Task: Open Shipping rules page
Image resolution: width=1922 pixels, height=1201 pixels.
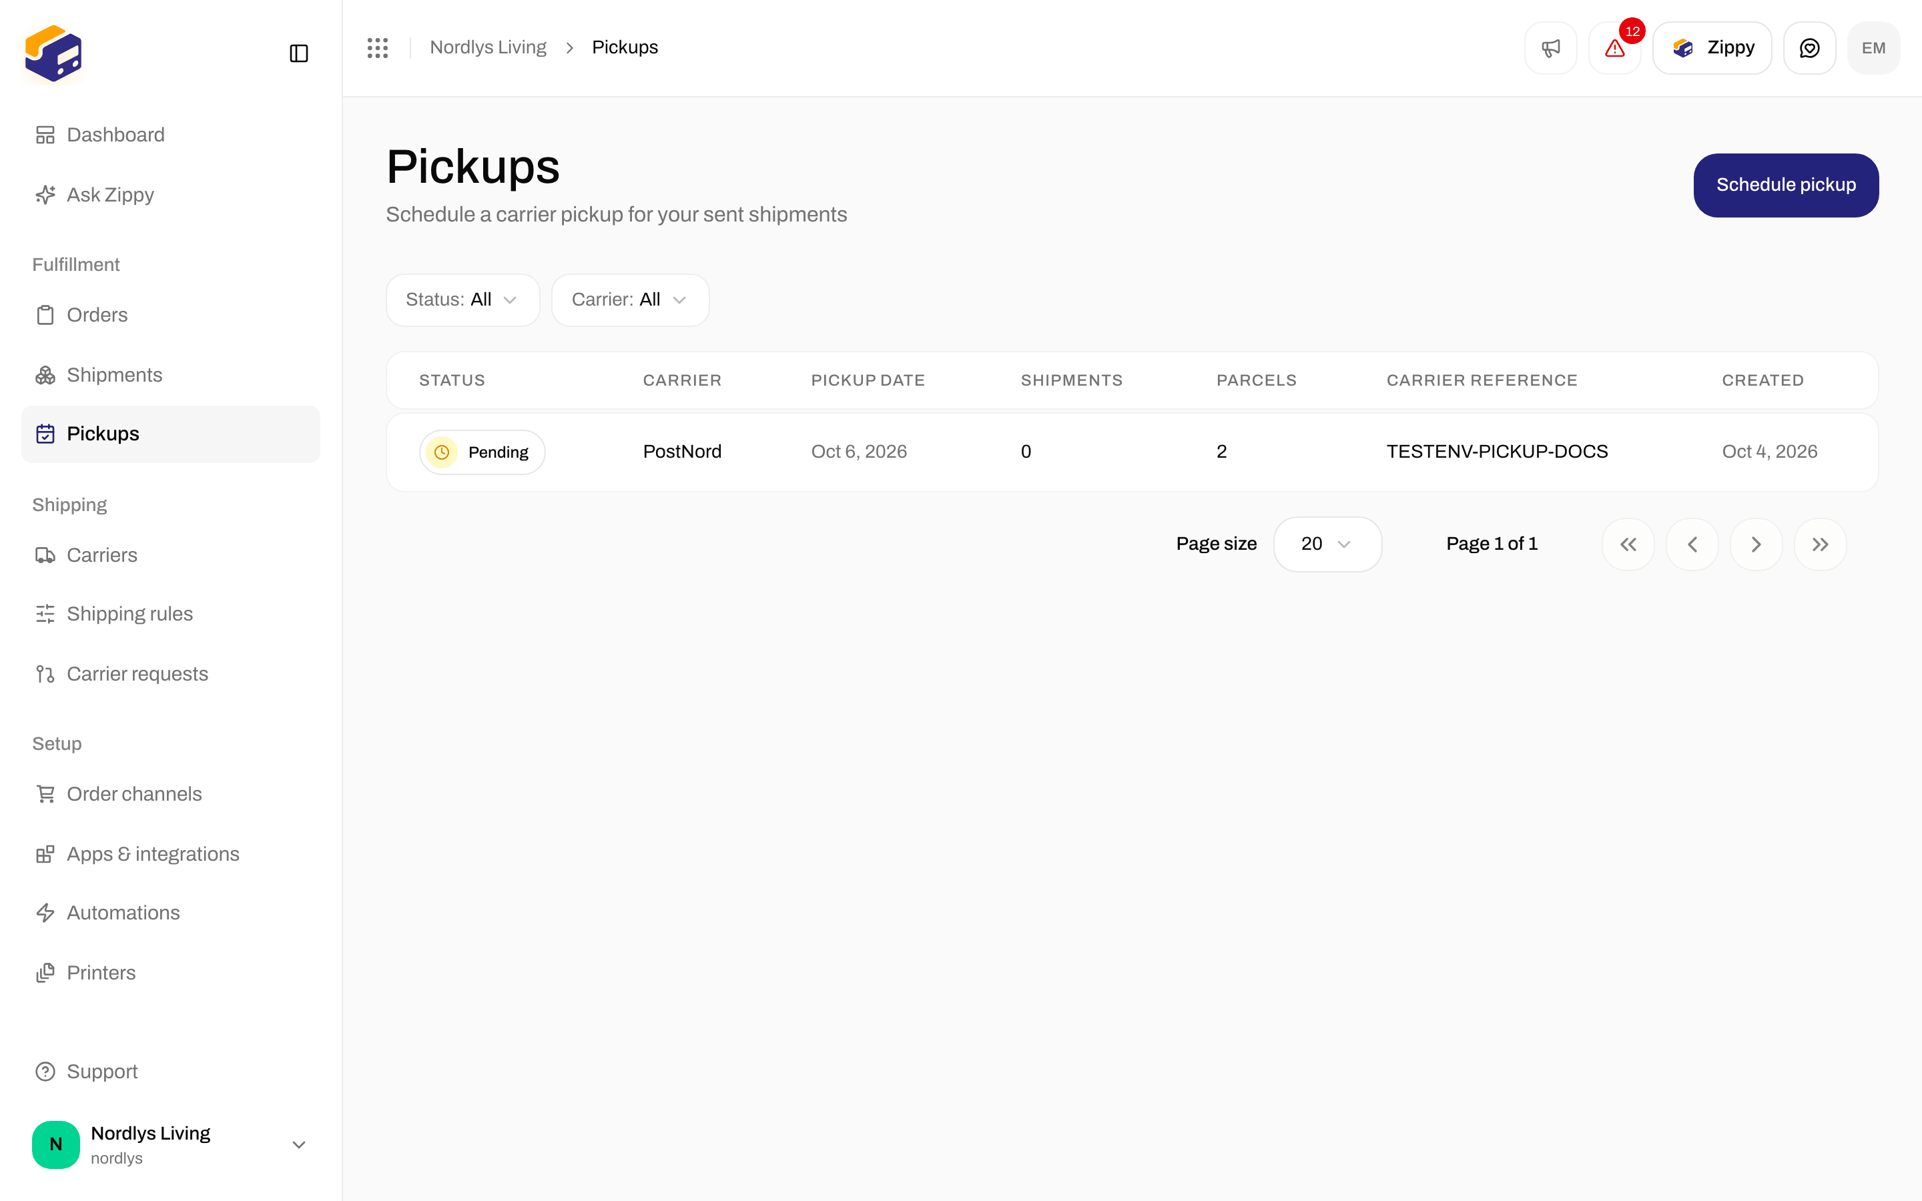Action: (x=171, y=614)
